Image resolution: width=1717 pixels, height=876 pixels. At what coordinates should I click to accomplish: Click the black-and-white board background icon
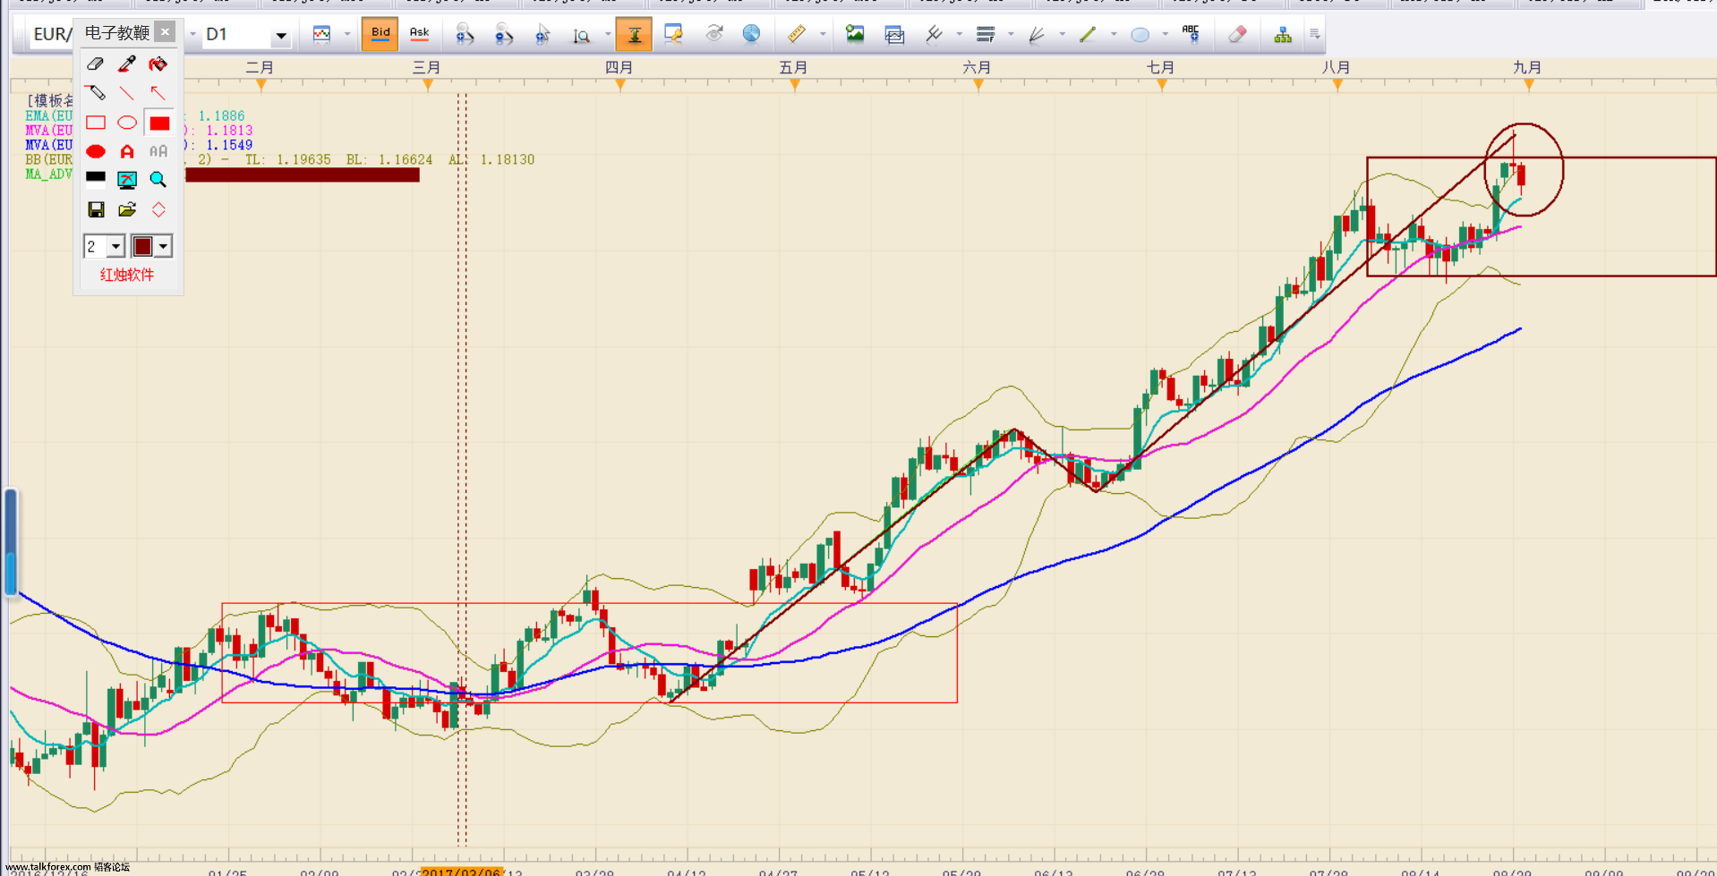click(x=95, y=179)
